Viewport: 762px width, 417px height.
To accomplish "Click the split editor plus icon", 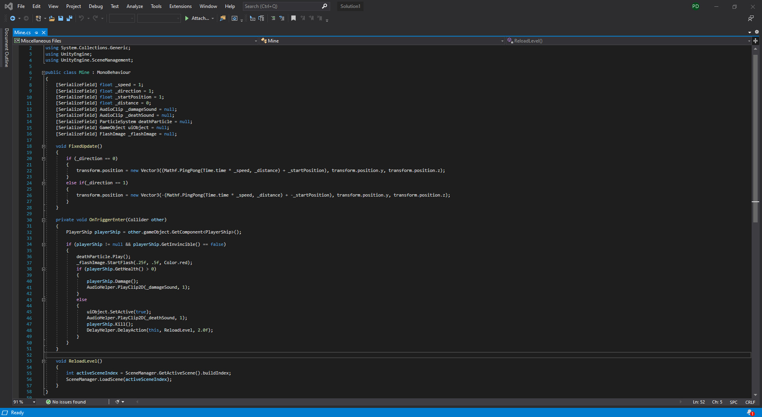I will 756,41.
